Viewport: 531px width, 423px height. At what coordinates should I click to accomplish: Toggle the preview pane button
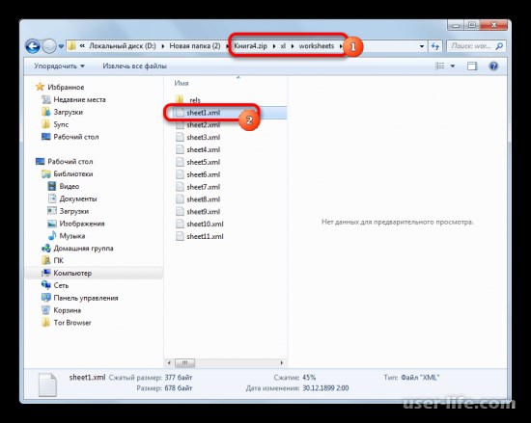(x=472, y=66)
